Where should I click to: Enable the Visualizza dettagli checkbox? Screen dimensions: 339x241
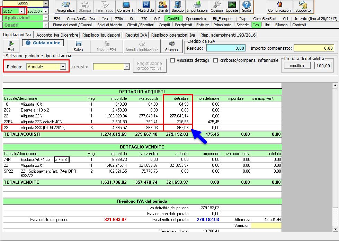coord(173,60)
